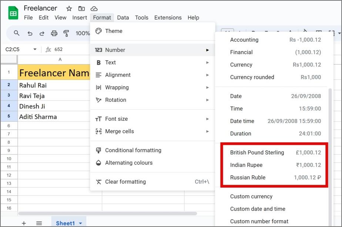The width and height of the screenshot is (342, 227).
Task: Open the Help menu
Action: pos(194,18)
